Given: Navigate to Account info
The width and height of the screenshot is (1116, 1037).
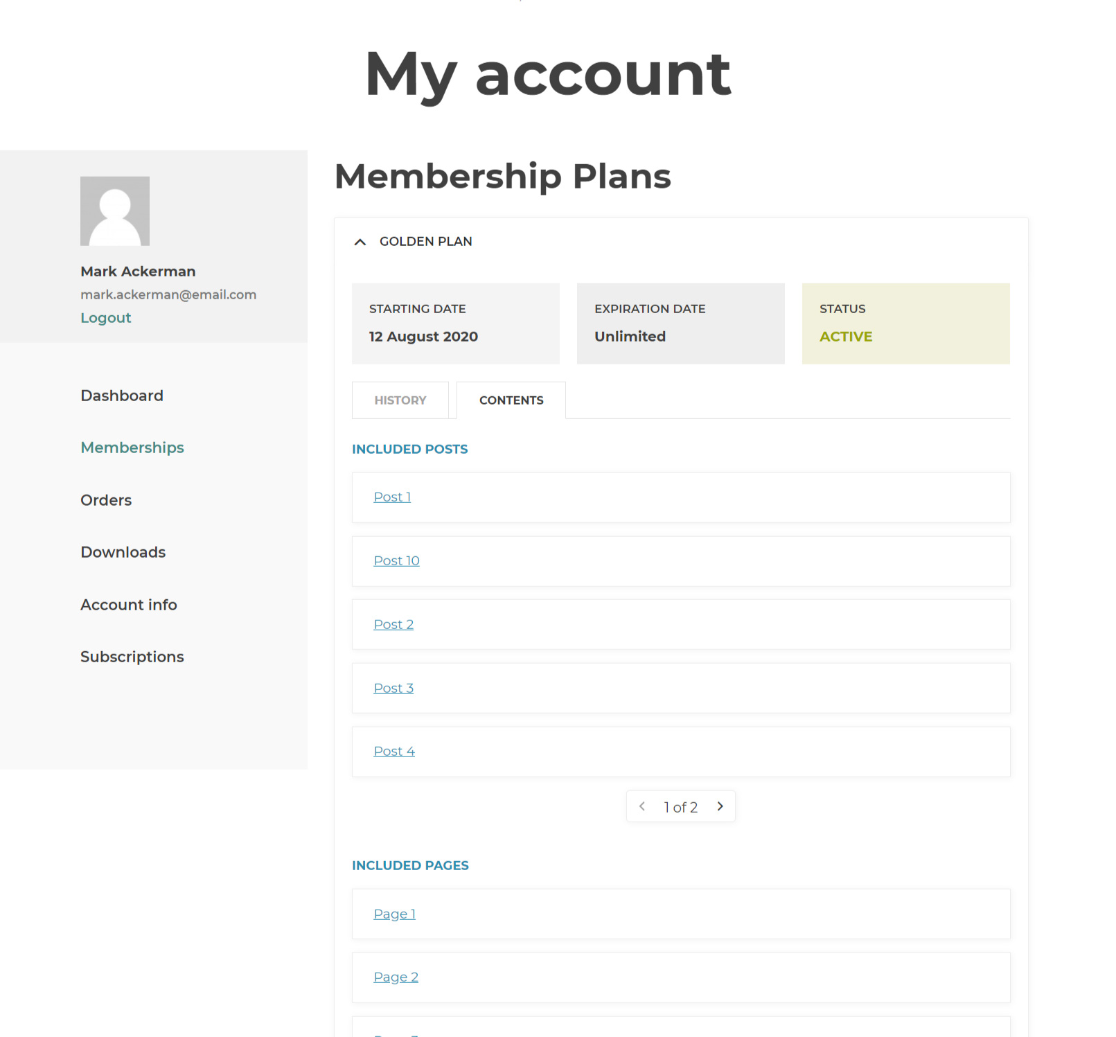Looking at the screenshot, I should click(x=129, y=605).
